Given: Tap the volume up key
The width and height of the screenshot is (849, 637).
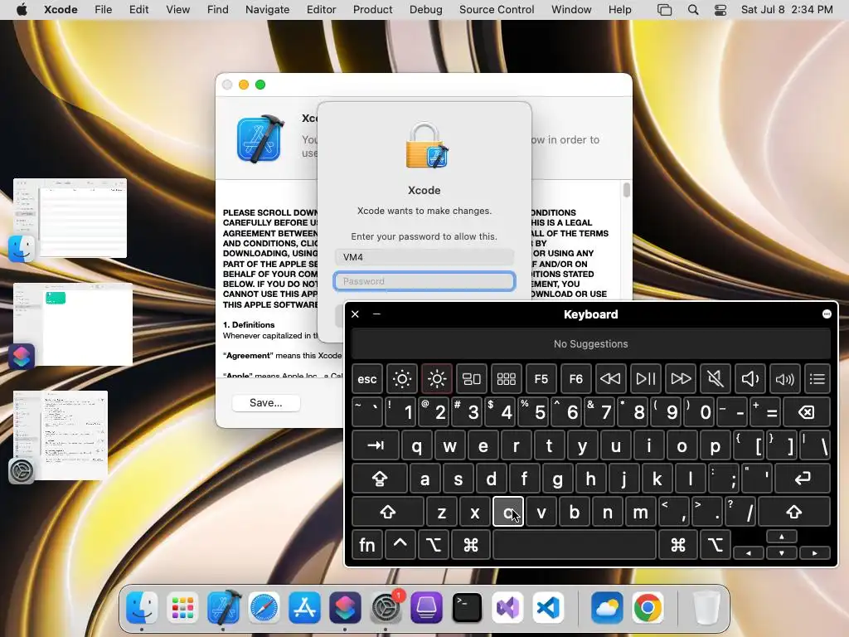Looking at the screenshot, I should click(784, 378).
